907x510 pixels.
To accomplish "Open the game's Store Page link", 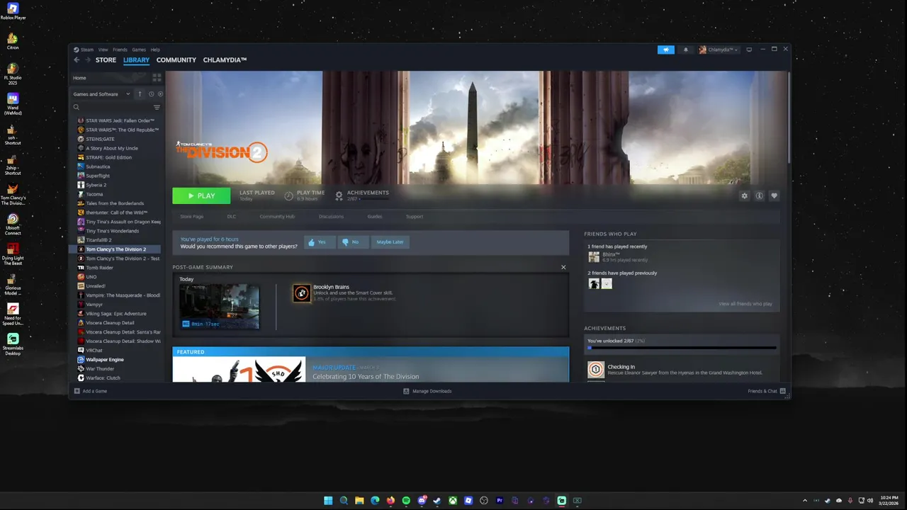I will [191, 217].
